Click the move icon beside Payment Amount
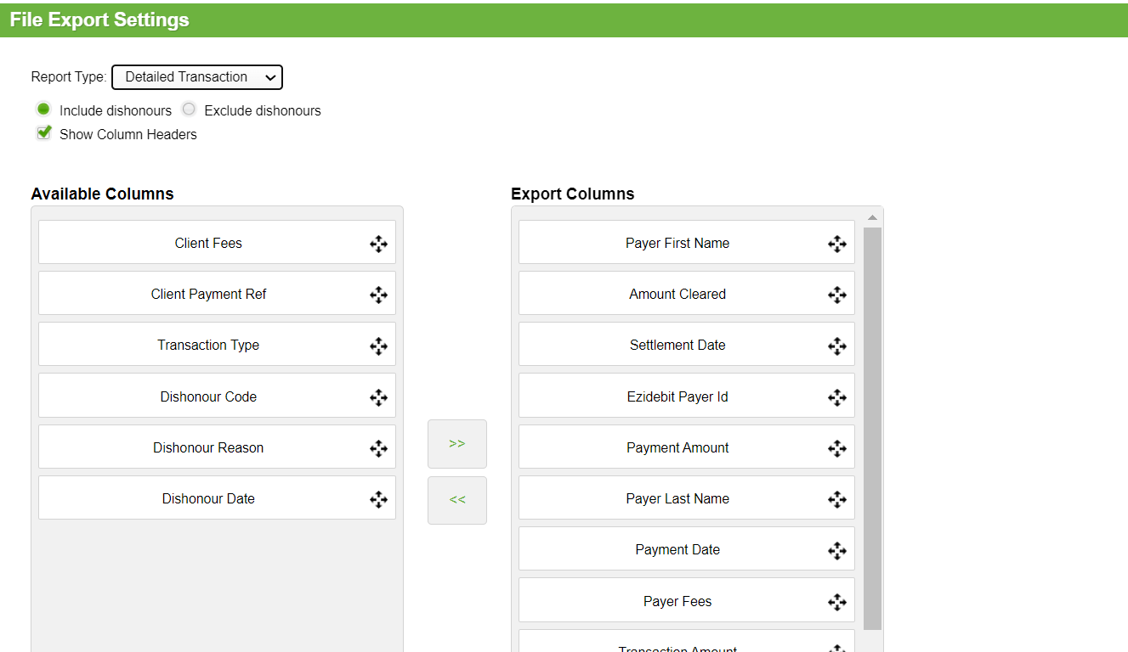Image resolution: width=1128 pixels, height=652 pixels. [837, 448]
